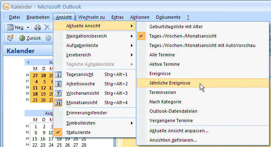Expand the Navigationsbereich submenu
271x147 pixels.
[95, 36]
